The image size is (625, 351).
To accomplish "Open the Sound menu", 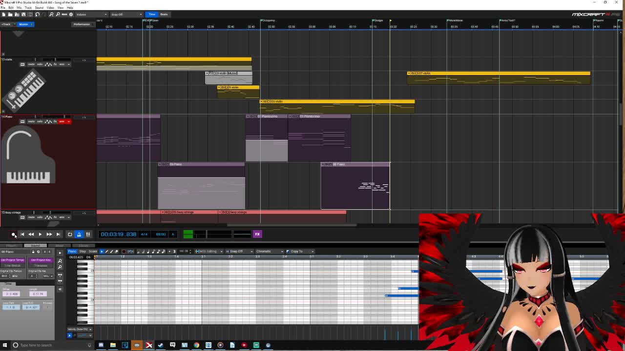I will click(x=39, y=8).
